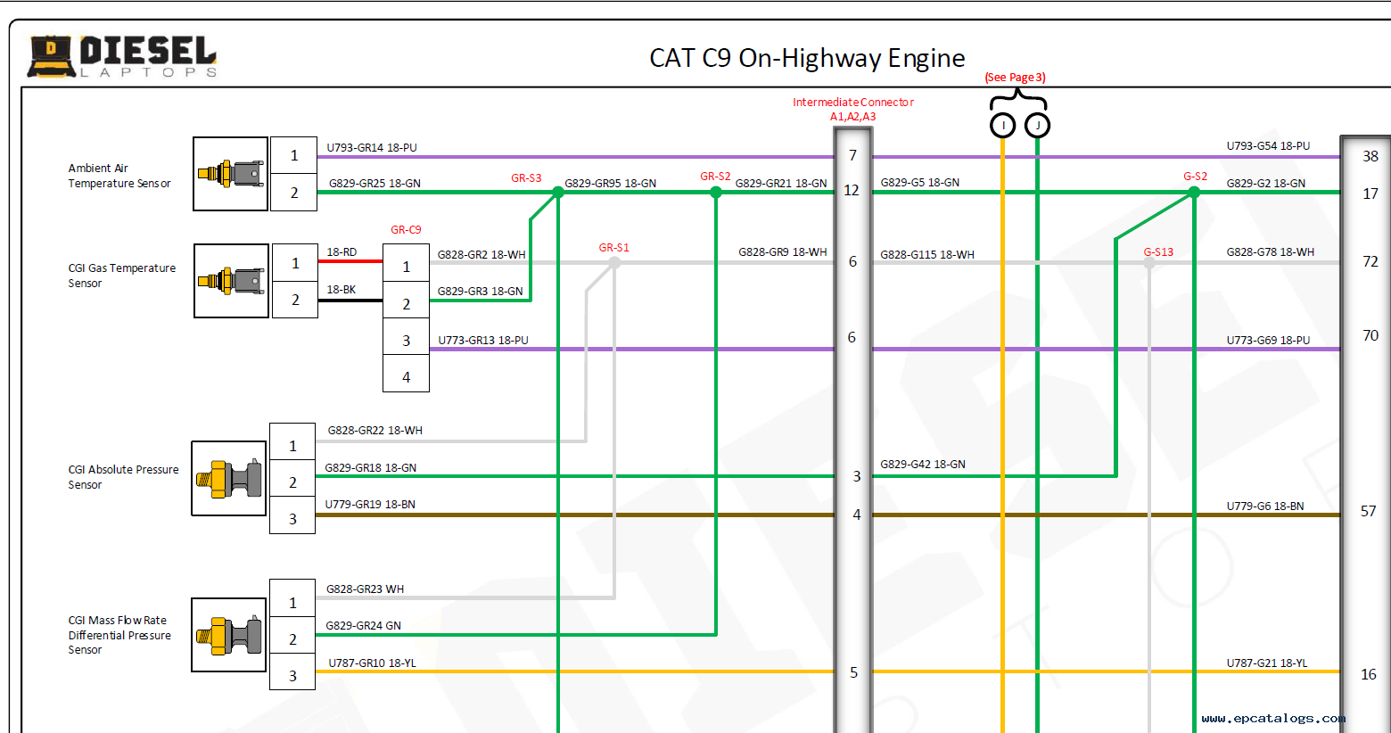The width and height of the screenshot is (1391, 733).
Task: Click ECM pin number 57
Action: pos(1369,512)
